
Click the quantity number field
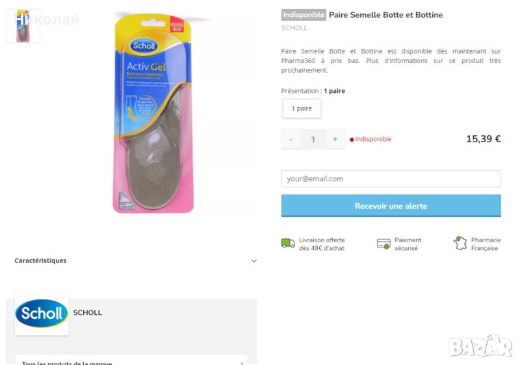(x=313, y=139)
